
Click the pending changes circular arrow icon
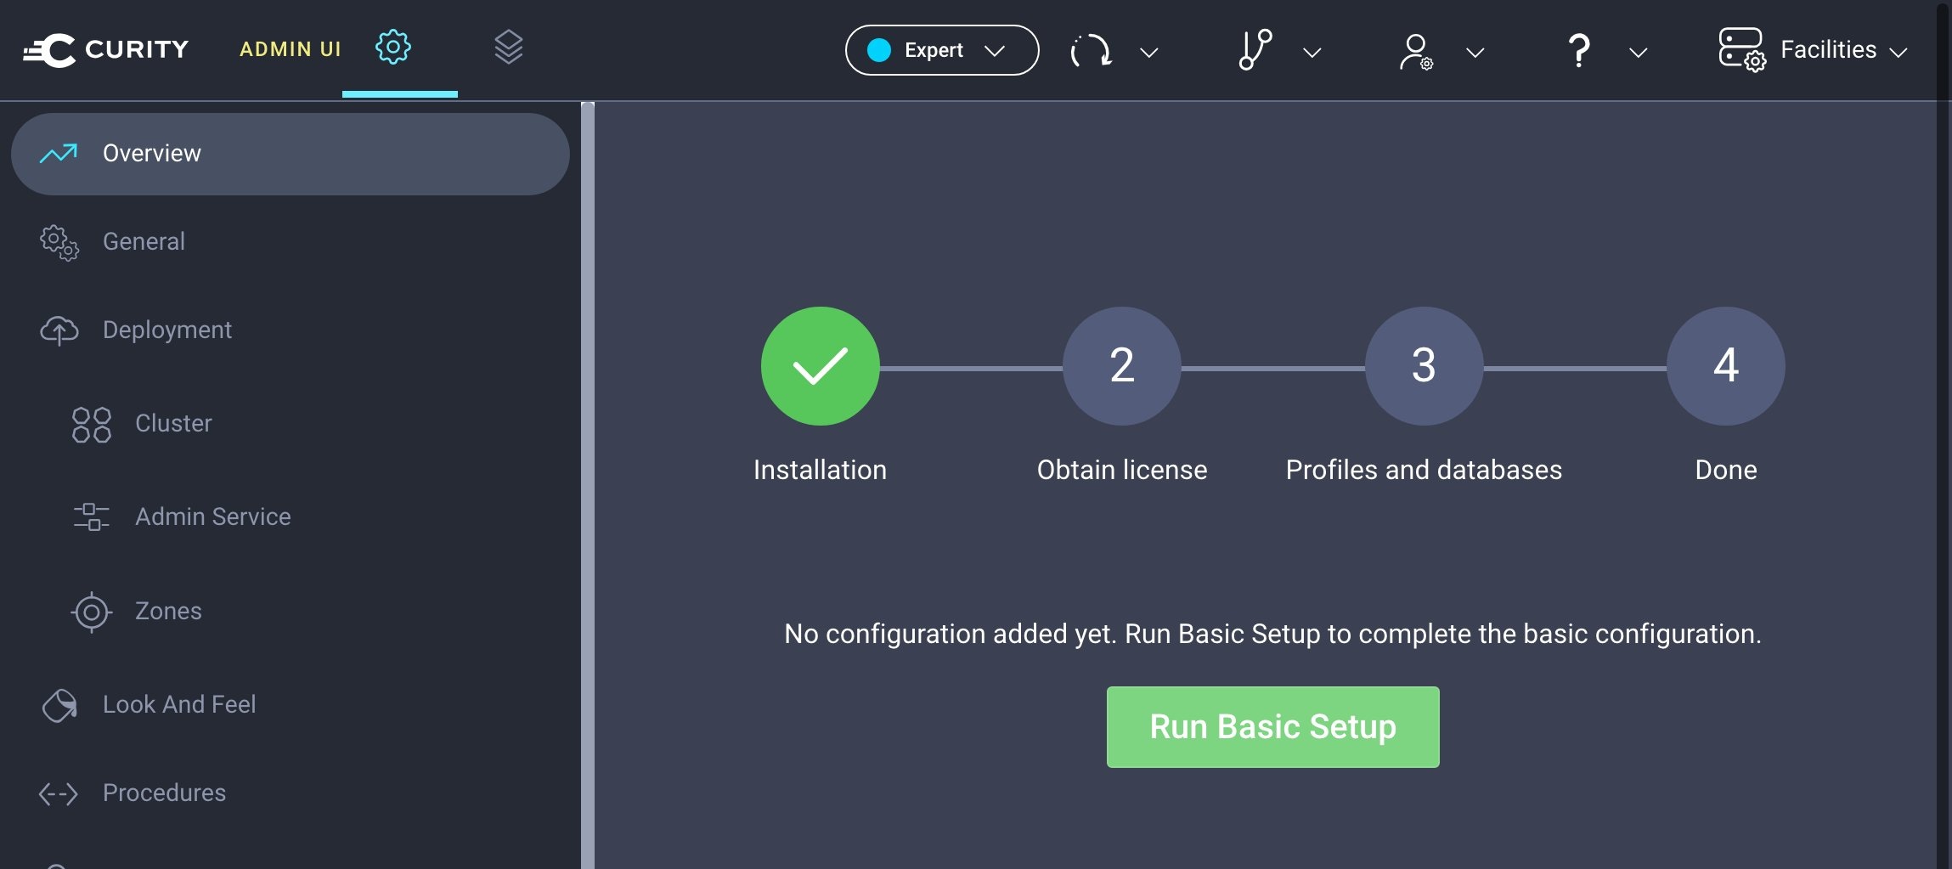1091,50
